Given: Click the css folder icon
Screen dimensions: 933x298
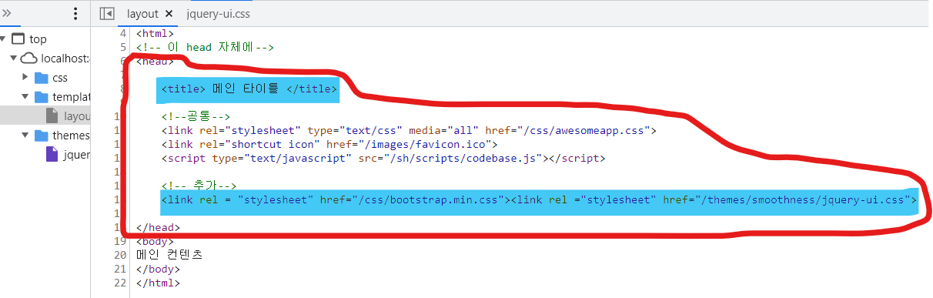Looking at the screenshot, I should (41, 78).
